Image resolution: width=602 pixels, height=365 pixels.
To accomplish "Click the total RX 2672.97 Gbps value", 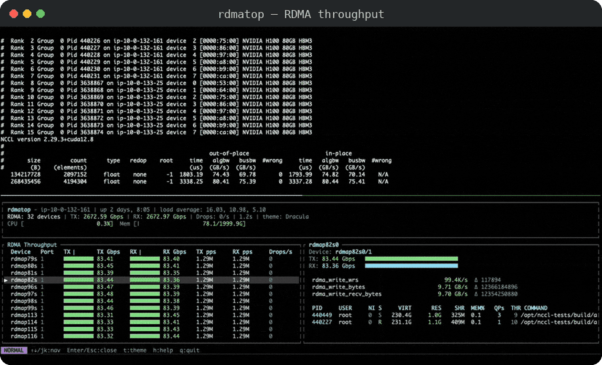I will pyautogui.click(x=166, y=217).
